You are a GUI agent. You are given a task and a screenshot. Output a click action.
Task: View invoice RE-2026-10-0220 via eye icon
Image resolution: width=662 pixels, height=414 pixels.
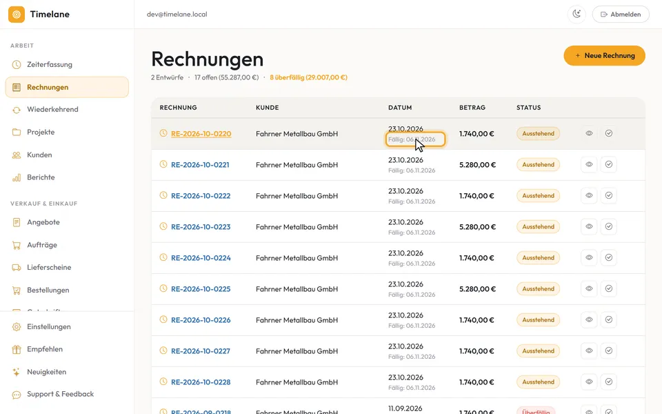click(x=589, y=133)
